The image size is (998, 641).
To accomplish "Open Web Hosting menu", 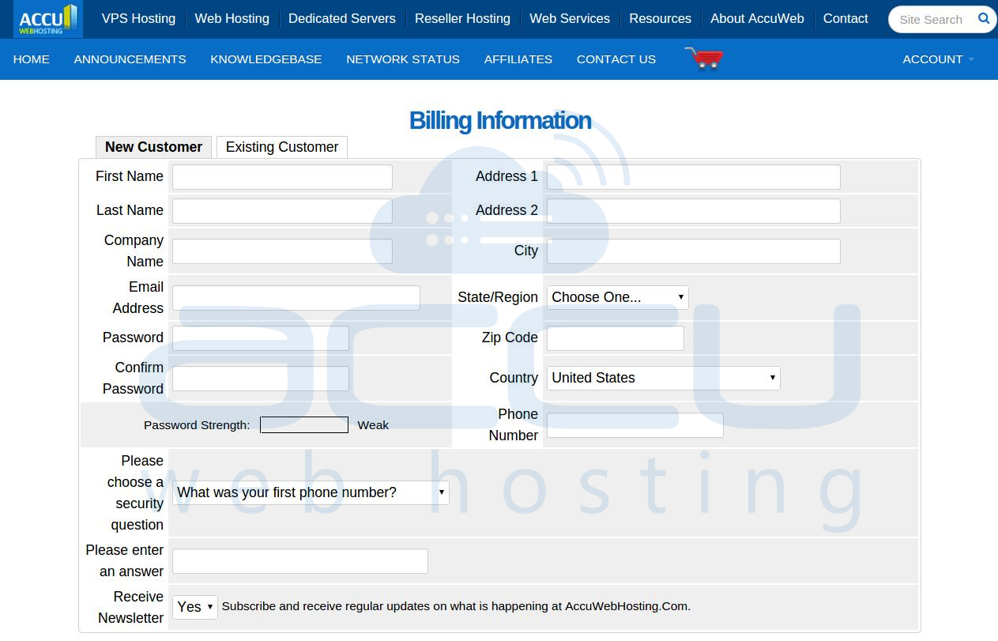I will point(232,18).
